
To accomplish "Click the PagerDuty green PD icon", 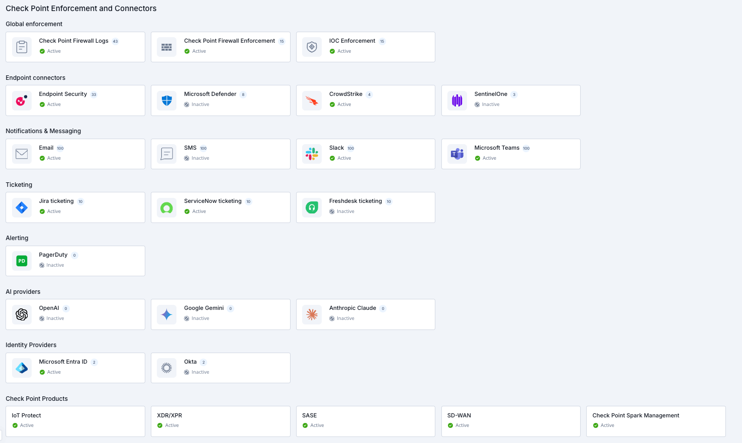I will (22, 261).
